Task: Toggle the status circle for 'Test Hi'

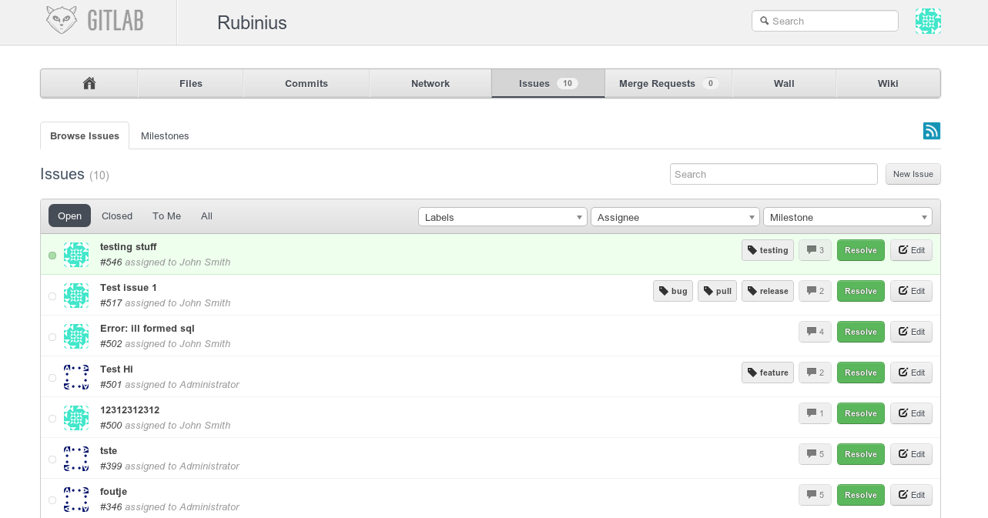Action: [52, 378]
